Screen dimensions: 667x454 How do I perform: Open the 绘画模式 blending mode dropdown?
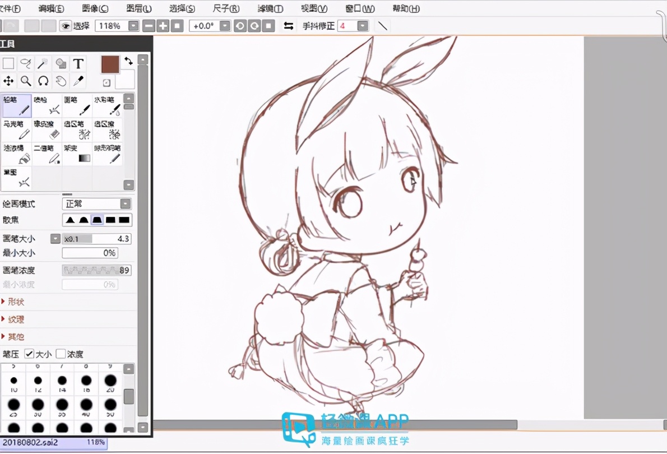126,204
